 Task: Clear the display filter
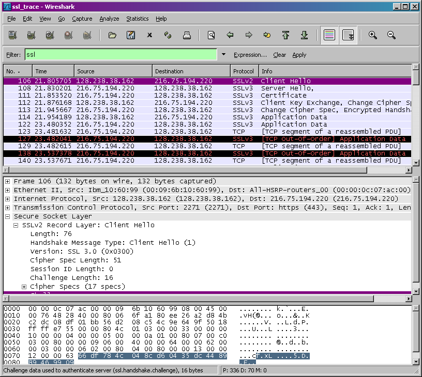click(280, 55)
